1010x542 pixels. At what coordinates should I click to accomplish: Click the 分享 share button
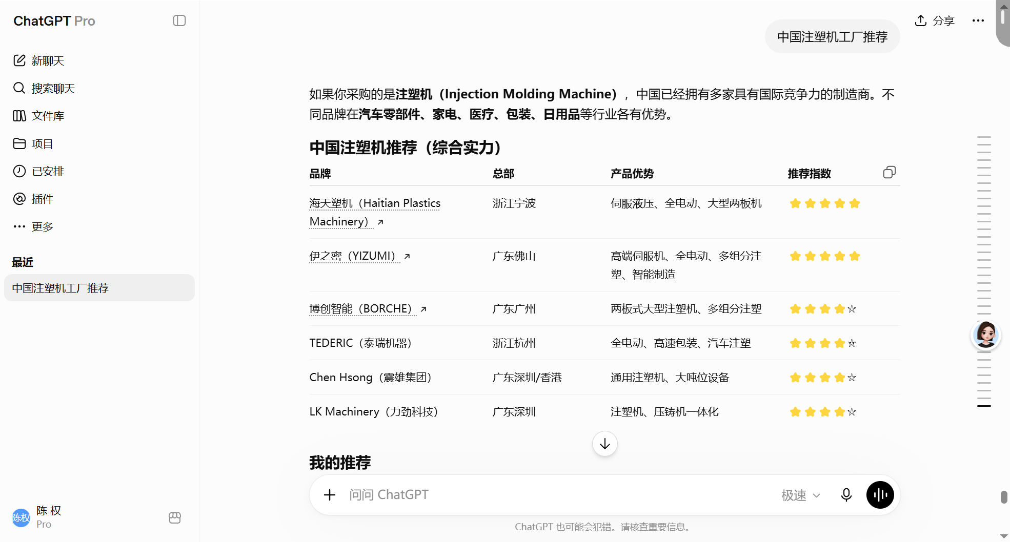tap(935, 20)
